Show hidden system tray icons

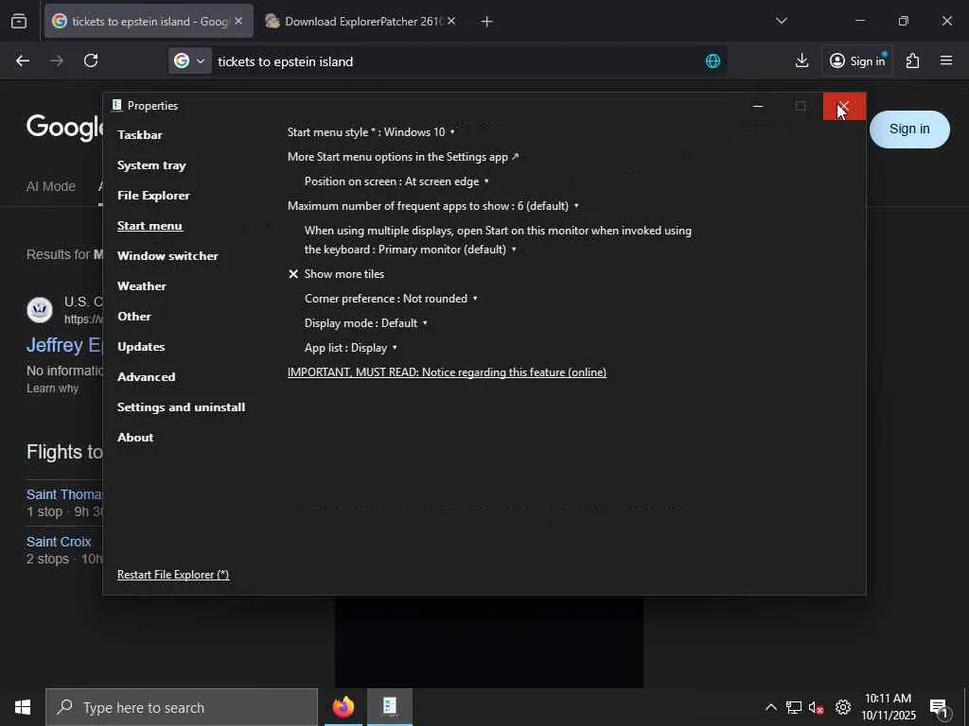(770, 707)
